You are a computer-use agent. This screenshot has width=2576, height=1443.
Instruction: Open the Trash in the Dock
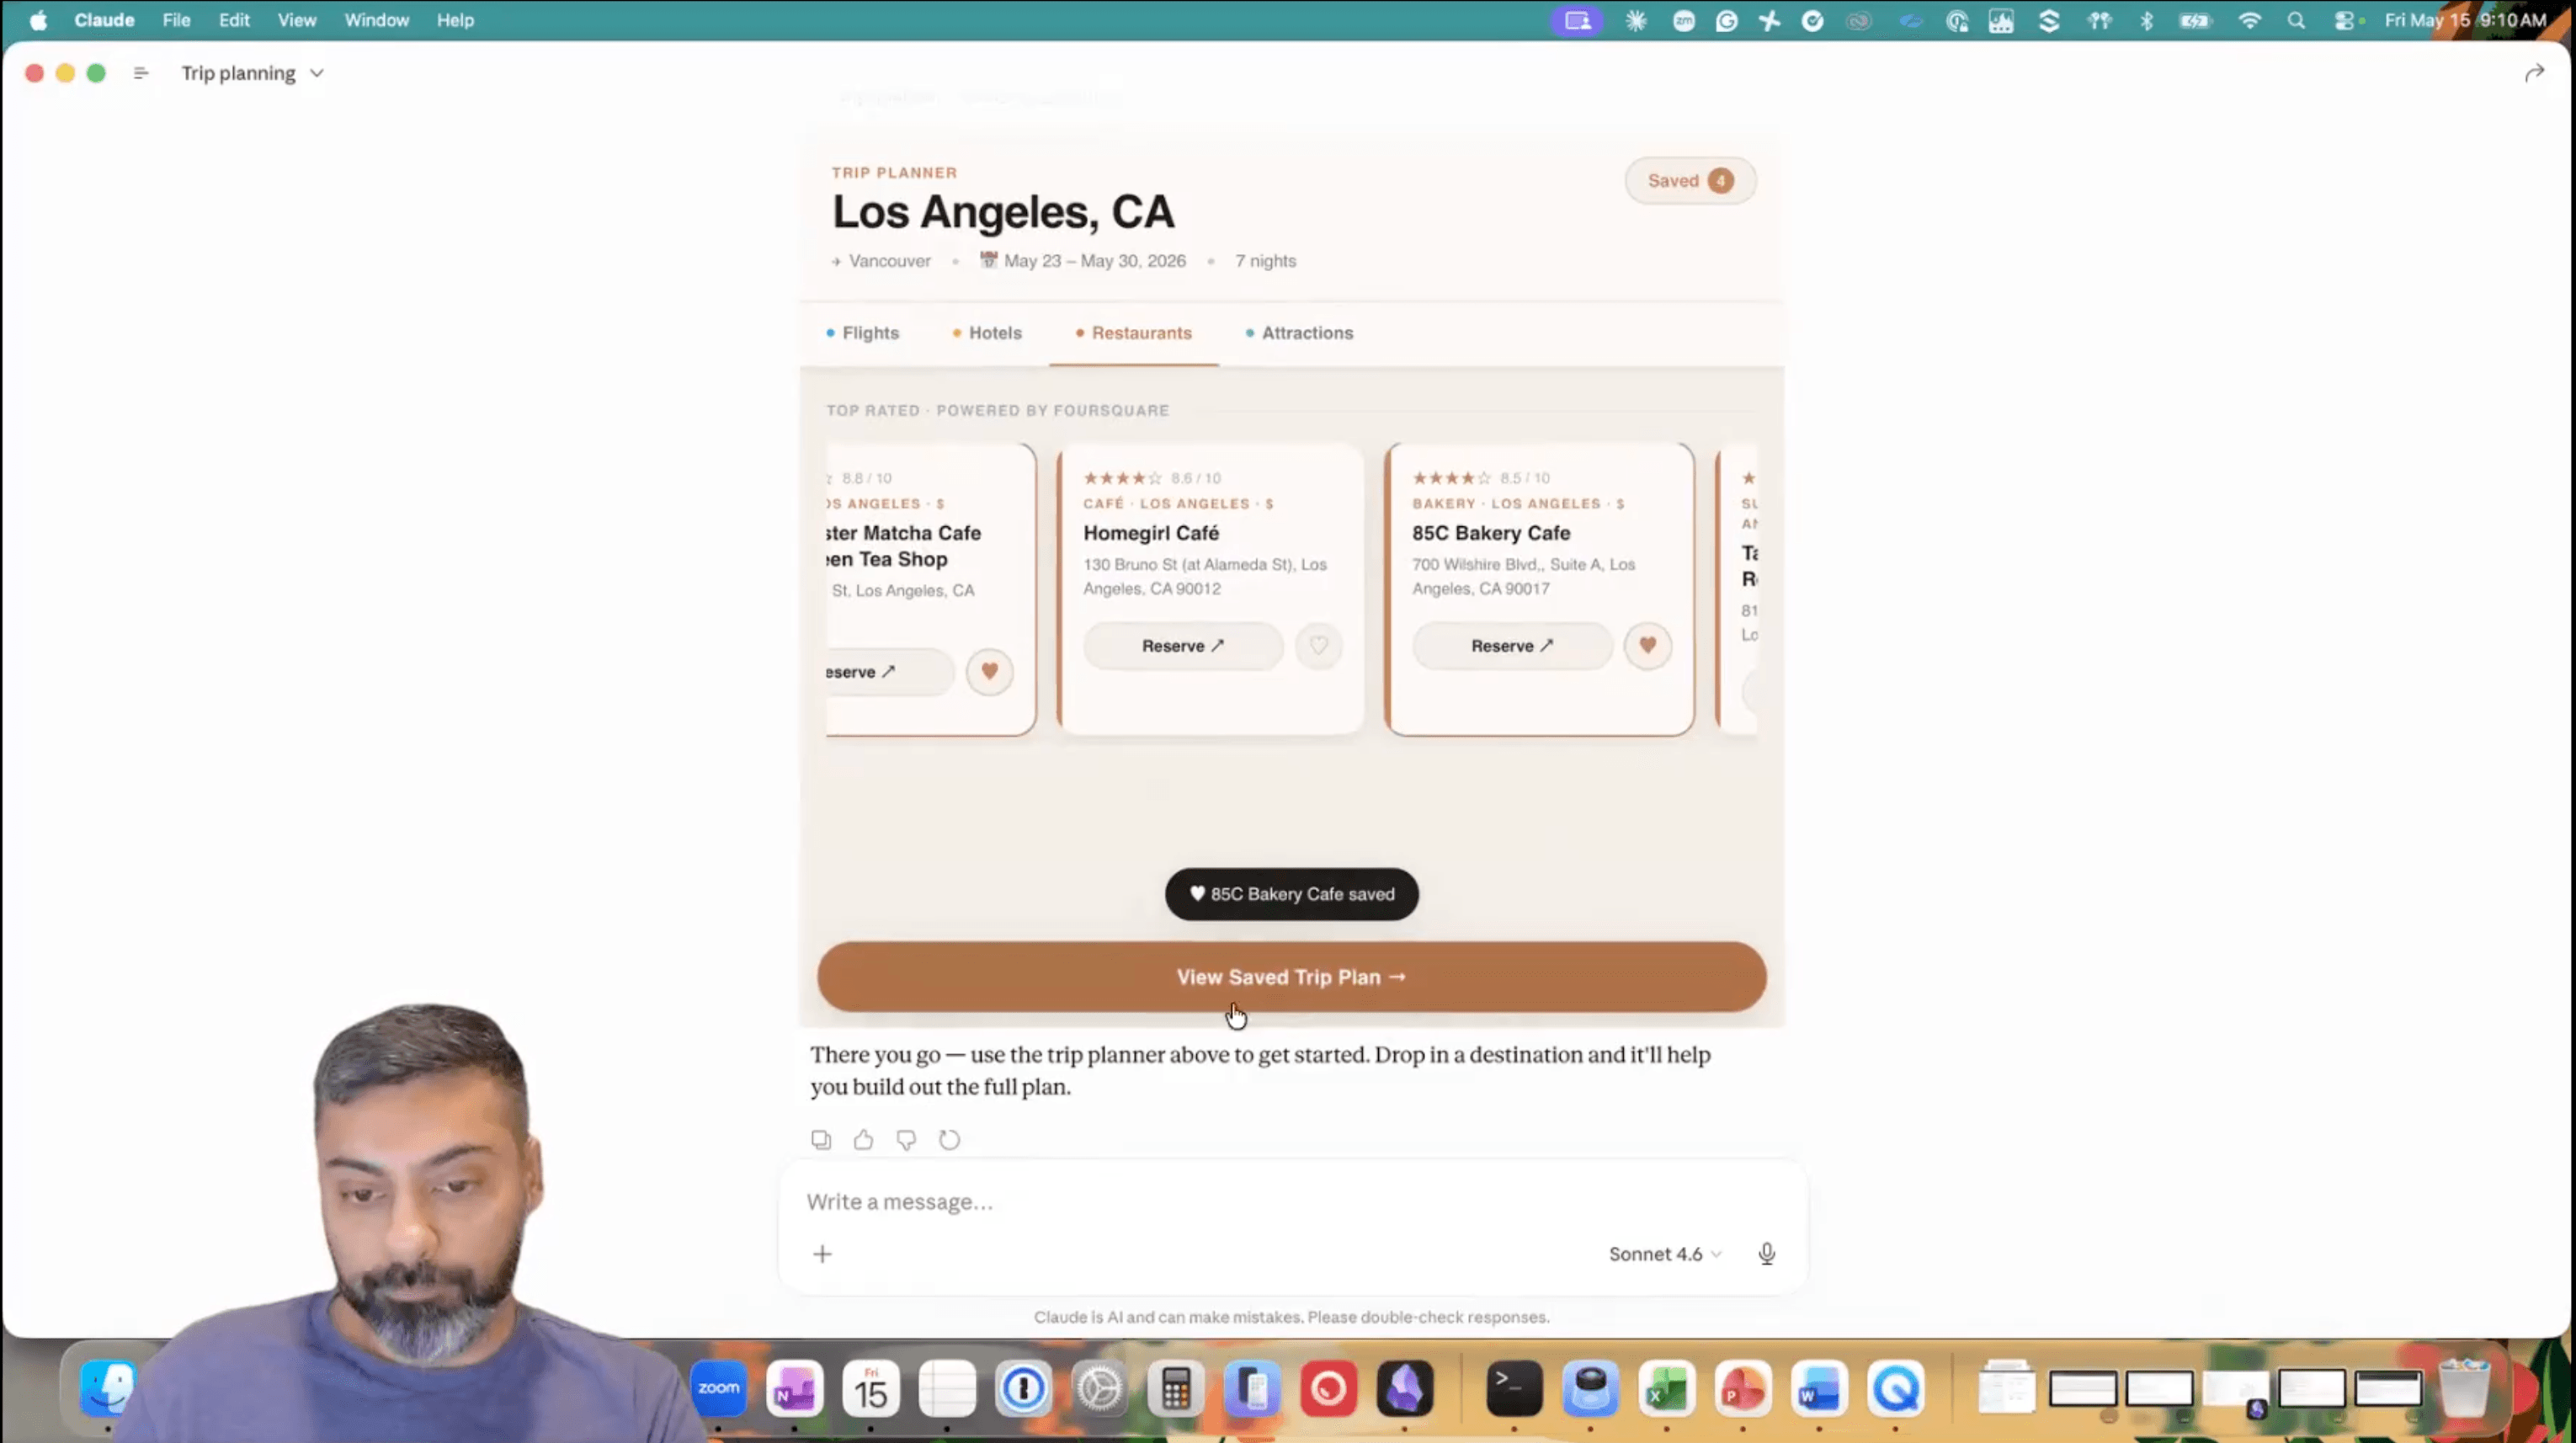click(2464, 1388)
